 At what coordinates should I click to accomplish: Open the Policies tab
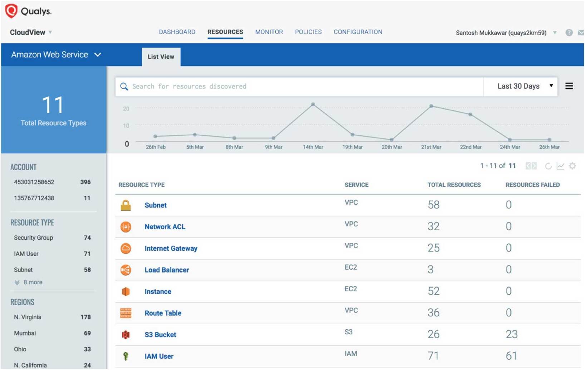(x=308, y=32)
